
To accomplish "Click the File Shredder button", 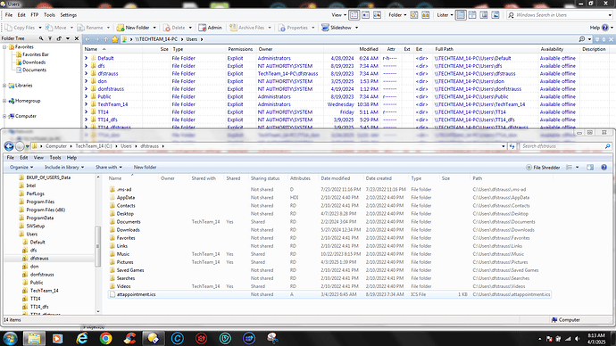I will [x=543, y=168].
